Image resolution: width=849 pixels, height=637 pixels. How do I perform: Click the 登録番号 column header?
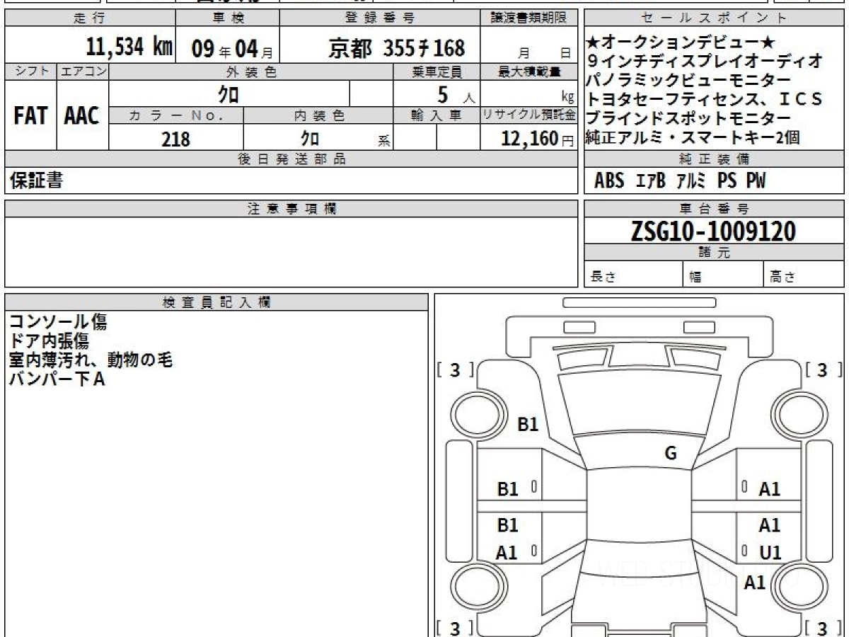click(380, 18)
